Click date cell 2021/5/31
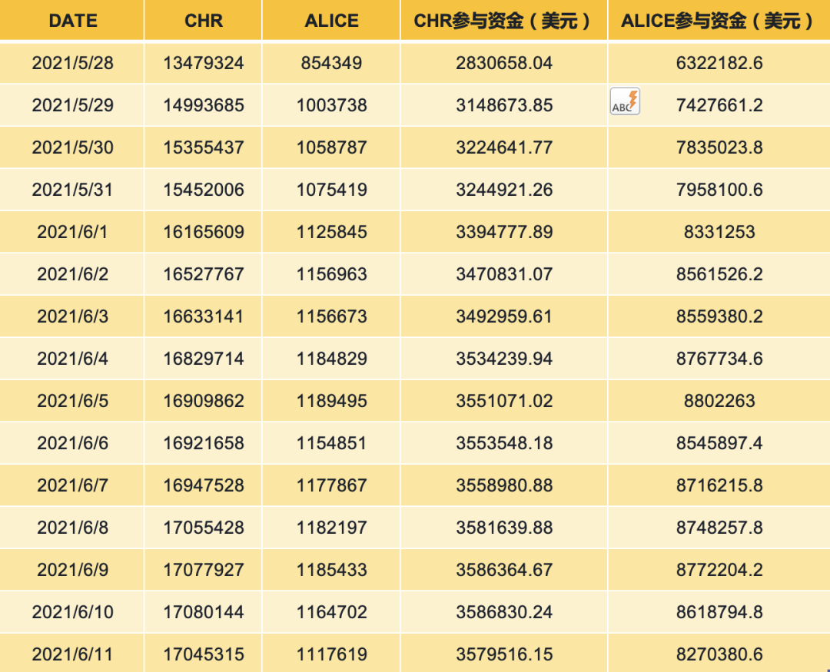The image size is (830, 672). [72, 190]
